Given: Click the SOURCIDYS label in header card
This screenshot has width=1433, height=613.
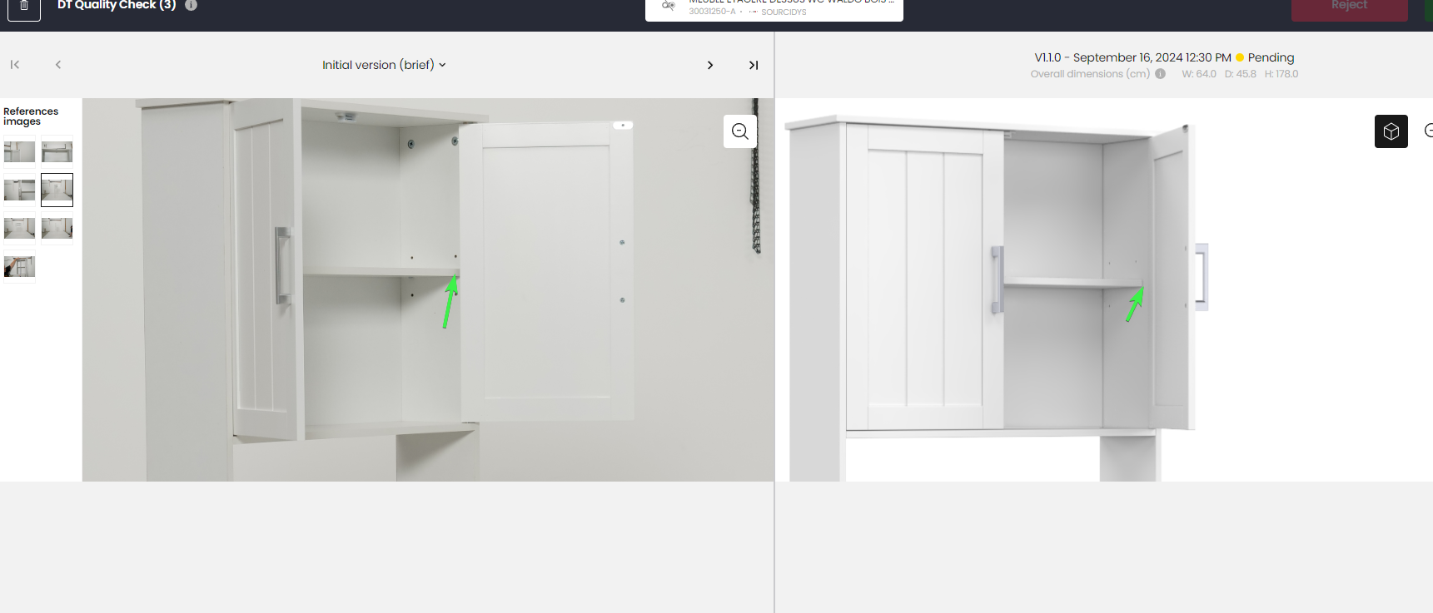Looking at the screenshot, I should click(x=784, y=12).
